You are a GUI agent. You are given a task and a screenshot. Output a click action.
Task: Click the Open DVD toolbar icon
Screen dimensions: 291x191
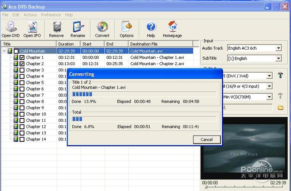[x=11, y=26]
